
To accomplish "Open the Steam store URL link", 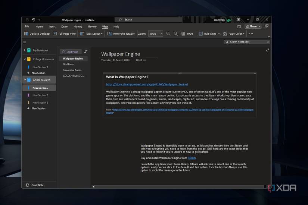I will click(147, 84).
